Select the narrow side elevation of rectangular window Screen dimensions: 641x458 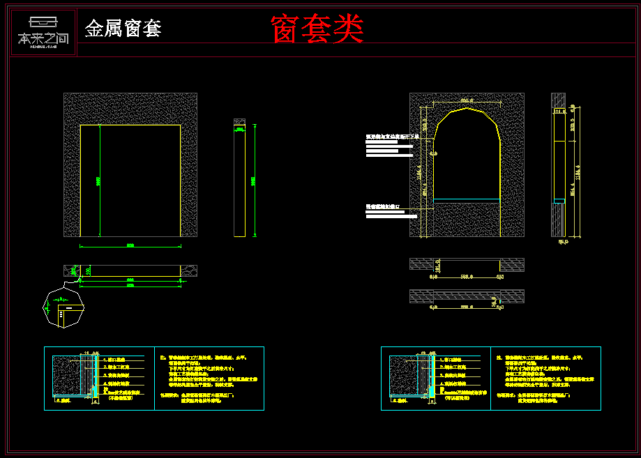click(239, 178)
